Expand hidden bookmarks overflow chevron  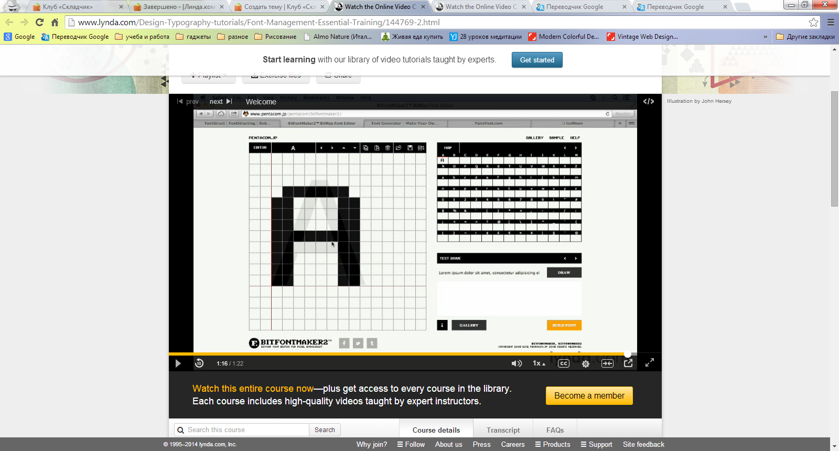(765, 37)
